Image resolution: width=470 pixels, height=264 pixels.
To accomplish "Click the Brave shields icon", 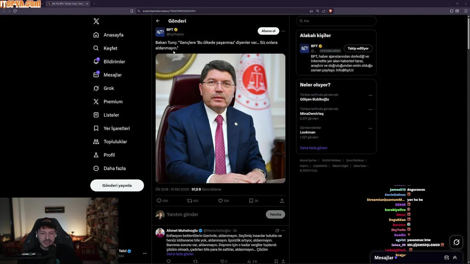I will [330, 11].
